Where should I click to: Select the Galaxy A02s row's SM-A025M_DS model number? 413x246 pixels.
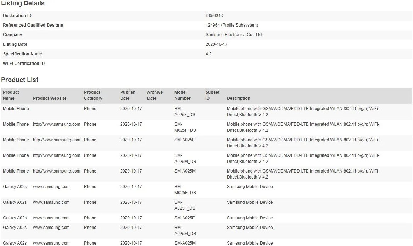185,230
